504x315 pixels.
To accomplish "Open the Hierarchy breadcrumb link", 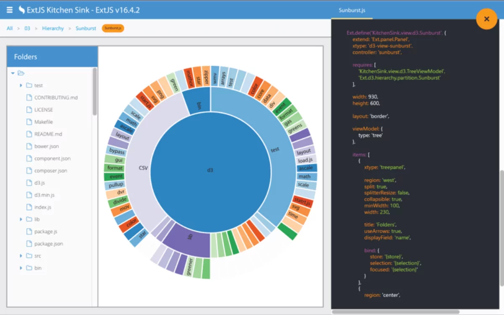I will 53,29.
